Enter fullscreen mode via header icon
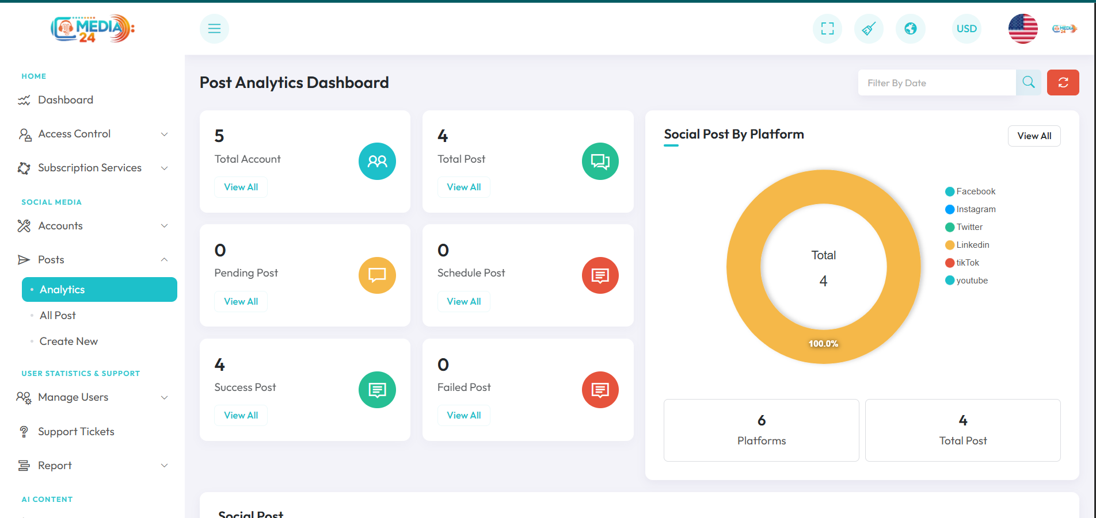 827,29
